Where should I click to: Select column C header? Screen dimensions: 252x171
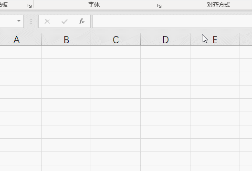click(x=115, y=39)
